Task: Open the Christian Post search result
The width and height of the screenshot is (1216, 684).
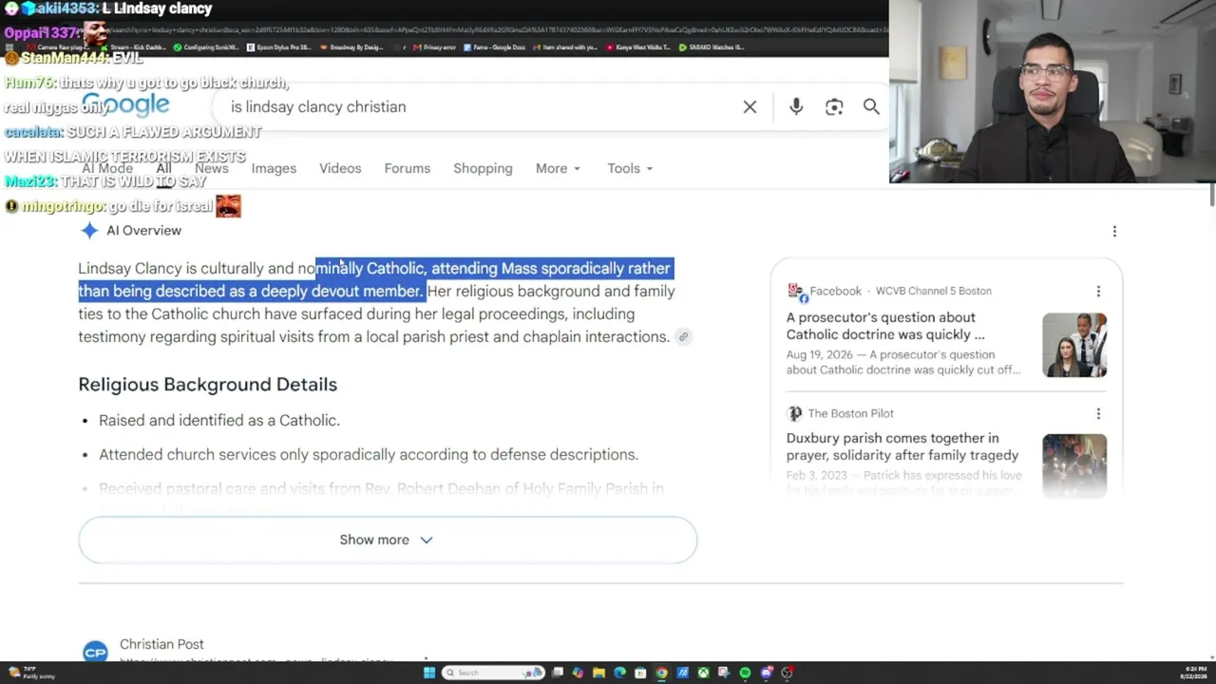Action: tap(161, 644)
